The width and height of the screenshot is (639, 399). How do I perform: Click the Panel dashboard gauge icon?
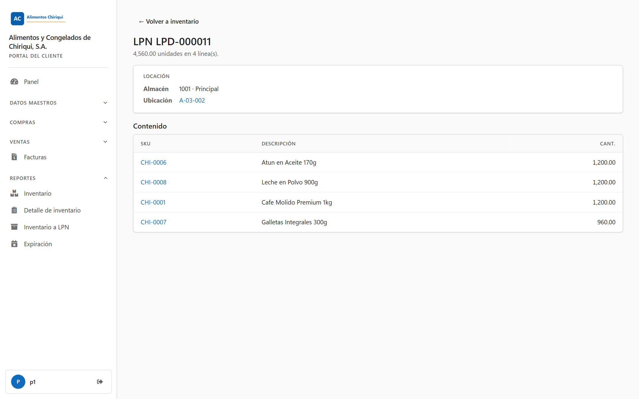pos(14,82)
